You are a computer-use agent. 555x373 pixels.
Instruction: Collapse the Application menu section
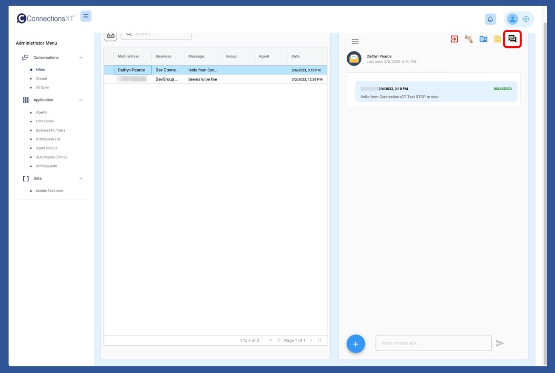pyautogui.click(x=81, y=100)
